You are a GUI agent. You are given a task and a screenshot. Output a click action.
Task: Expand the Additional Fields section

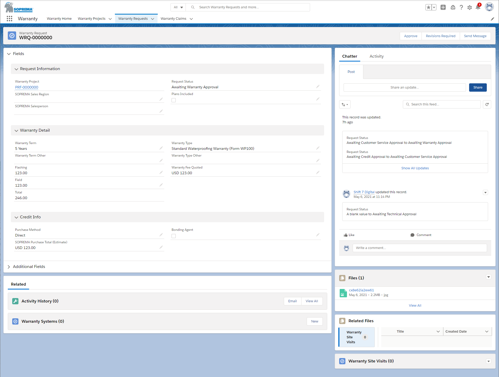pos(9,267)
